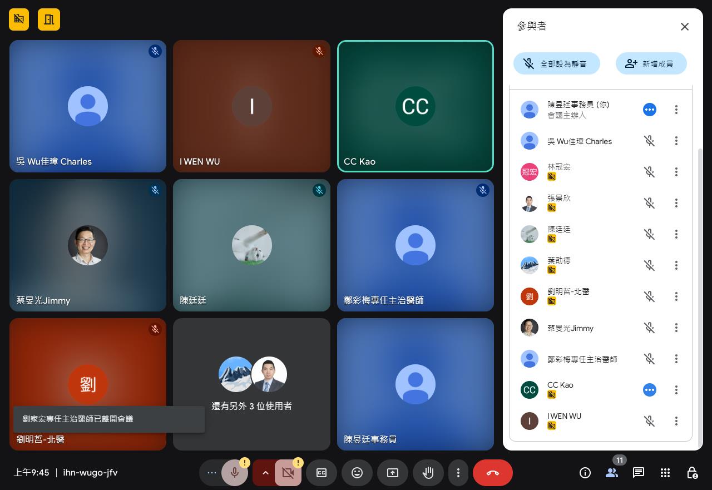The width and height of the screenshot is (712, 490).
Task: Toggle the participants panel tab showing 11
Action: click(612, 473)
